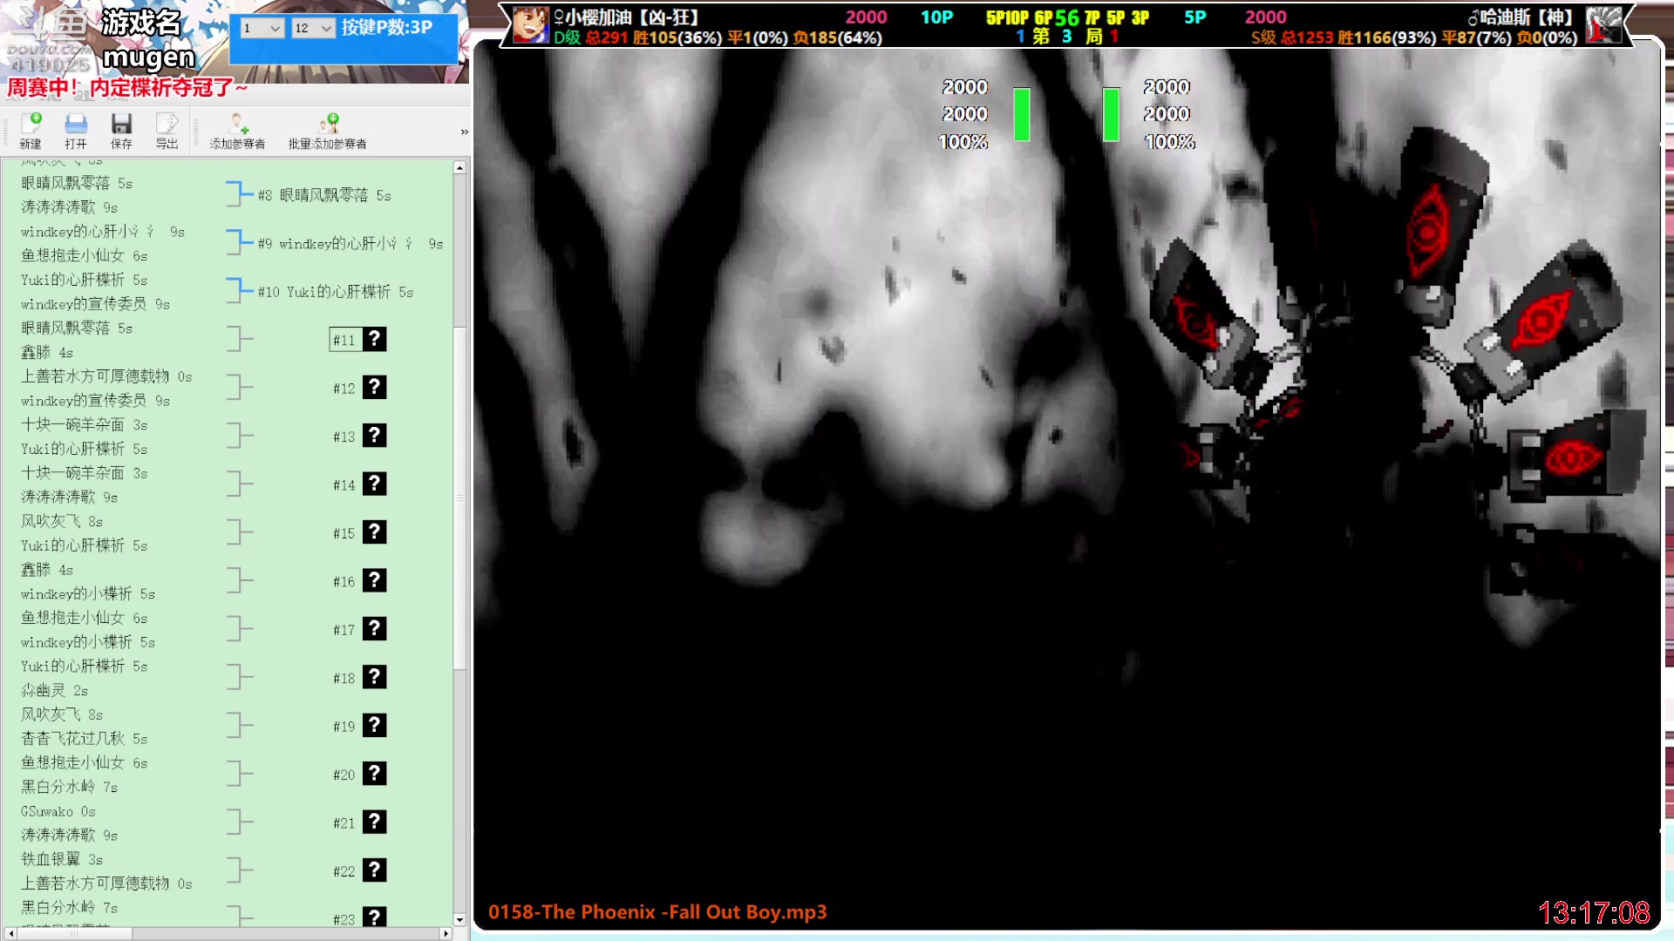
Task: Click the right player 哈迪斯 portrait
Action: pos(1603,25)
